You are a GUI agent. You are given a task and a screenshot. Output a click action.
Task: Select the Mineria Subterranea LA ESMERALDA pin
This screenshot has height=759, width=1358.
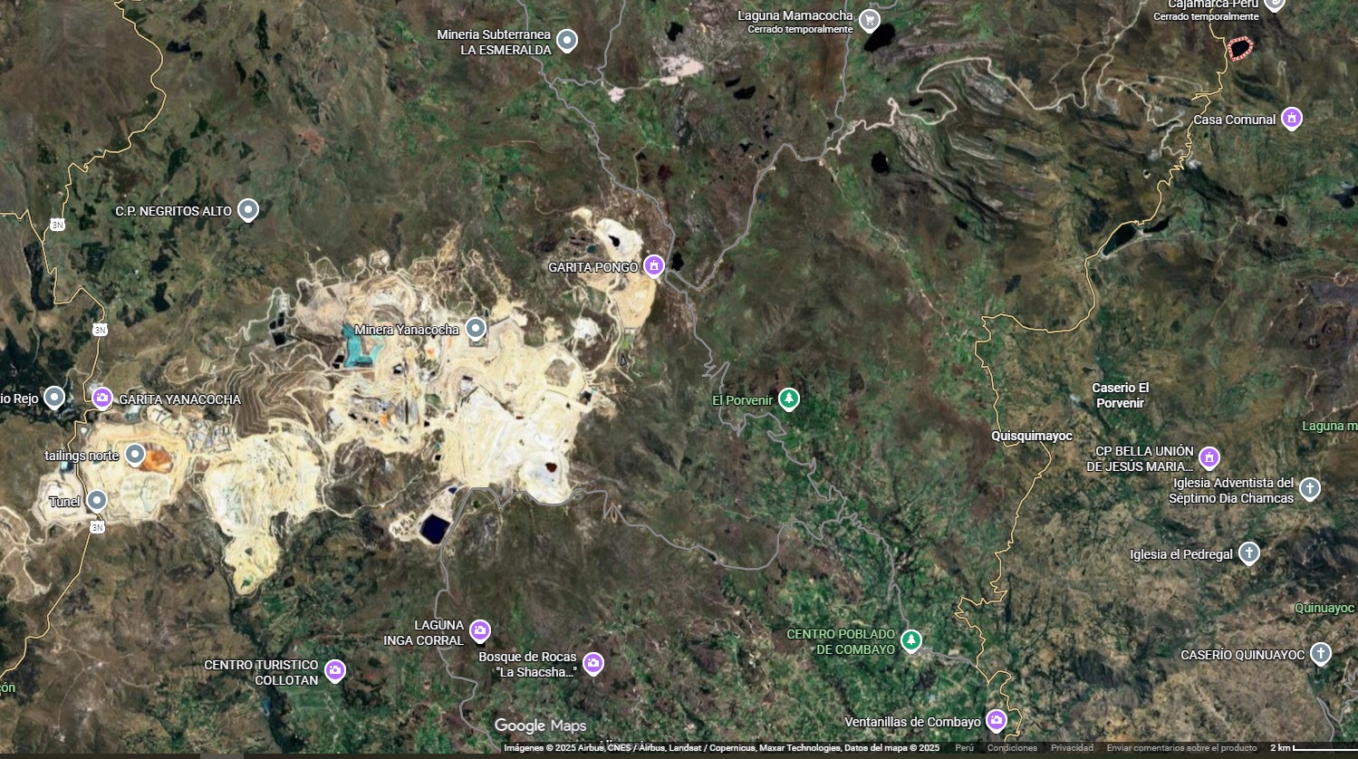tap(567, 41)
